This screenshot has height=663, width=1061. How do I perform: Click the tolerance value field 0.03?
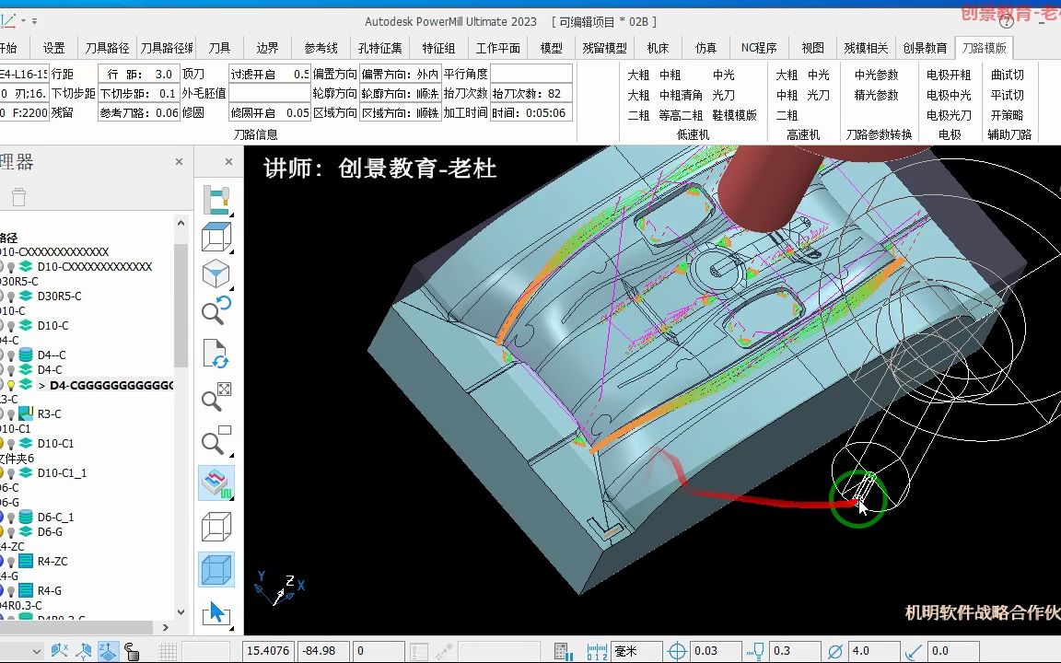pos(716,651)
